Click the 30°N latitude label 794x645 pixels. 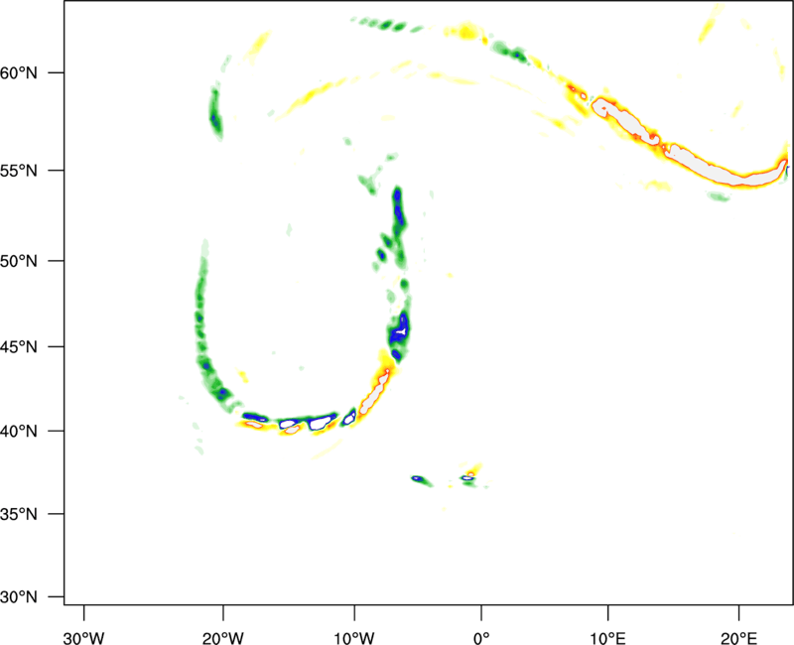19,597
